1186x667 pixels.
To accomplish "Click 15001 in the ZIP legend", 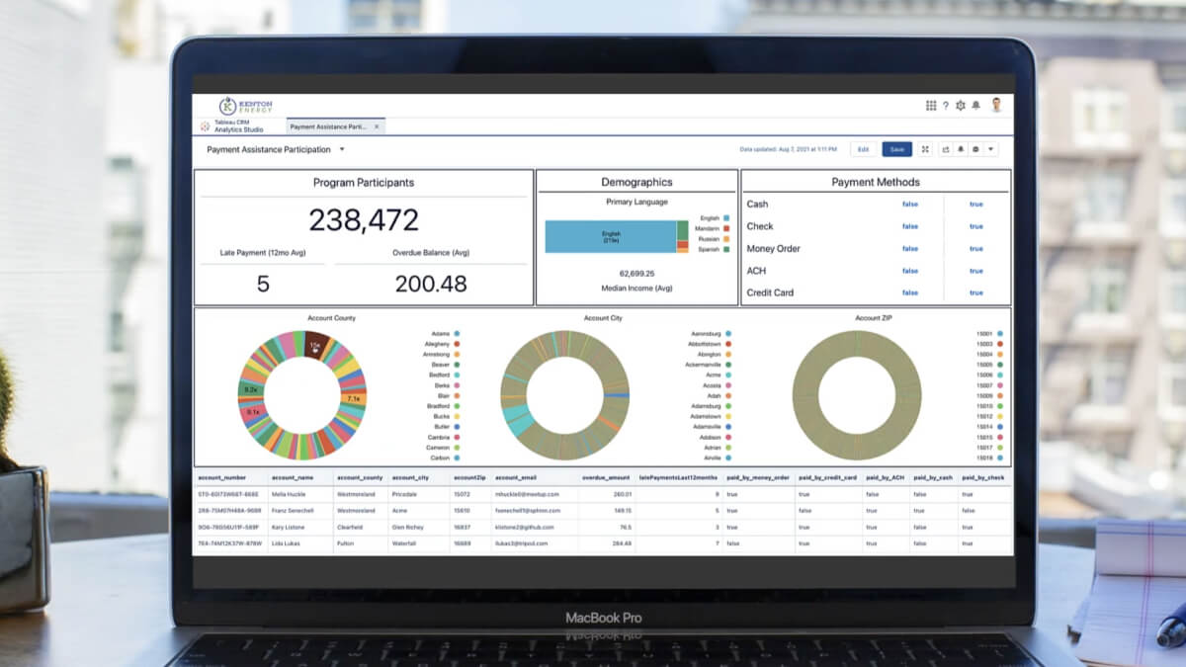I will [x=990, y=334].
